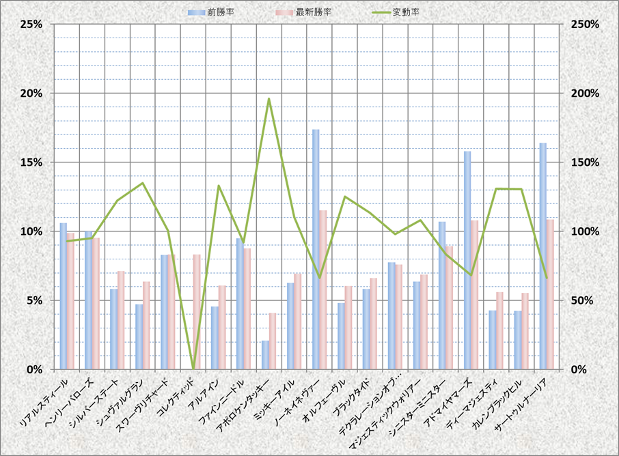The width and height of the screenshot is (619, 456).
Task: Select the 100% label on right axis
Action: (586, 231)
